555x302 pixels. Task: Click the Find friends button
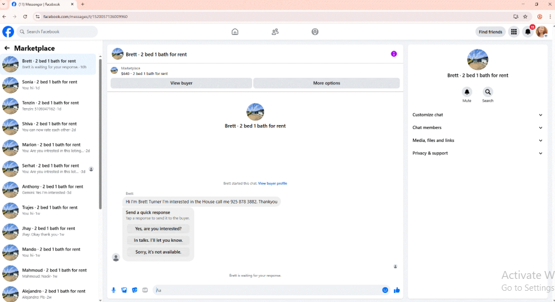490,32
